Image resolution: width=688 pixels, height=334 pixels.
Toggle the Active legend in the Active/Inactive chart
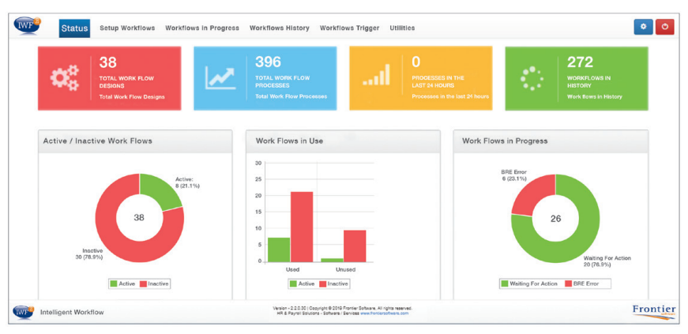[125, 284]
